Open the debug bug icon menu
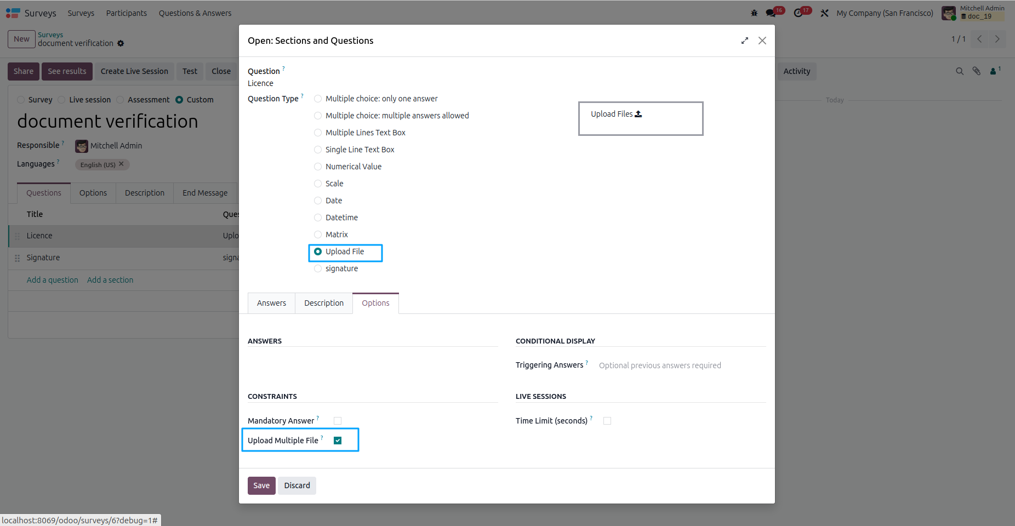1015x526 pixels. [754, 13]
